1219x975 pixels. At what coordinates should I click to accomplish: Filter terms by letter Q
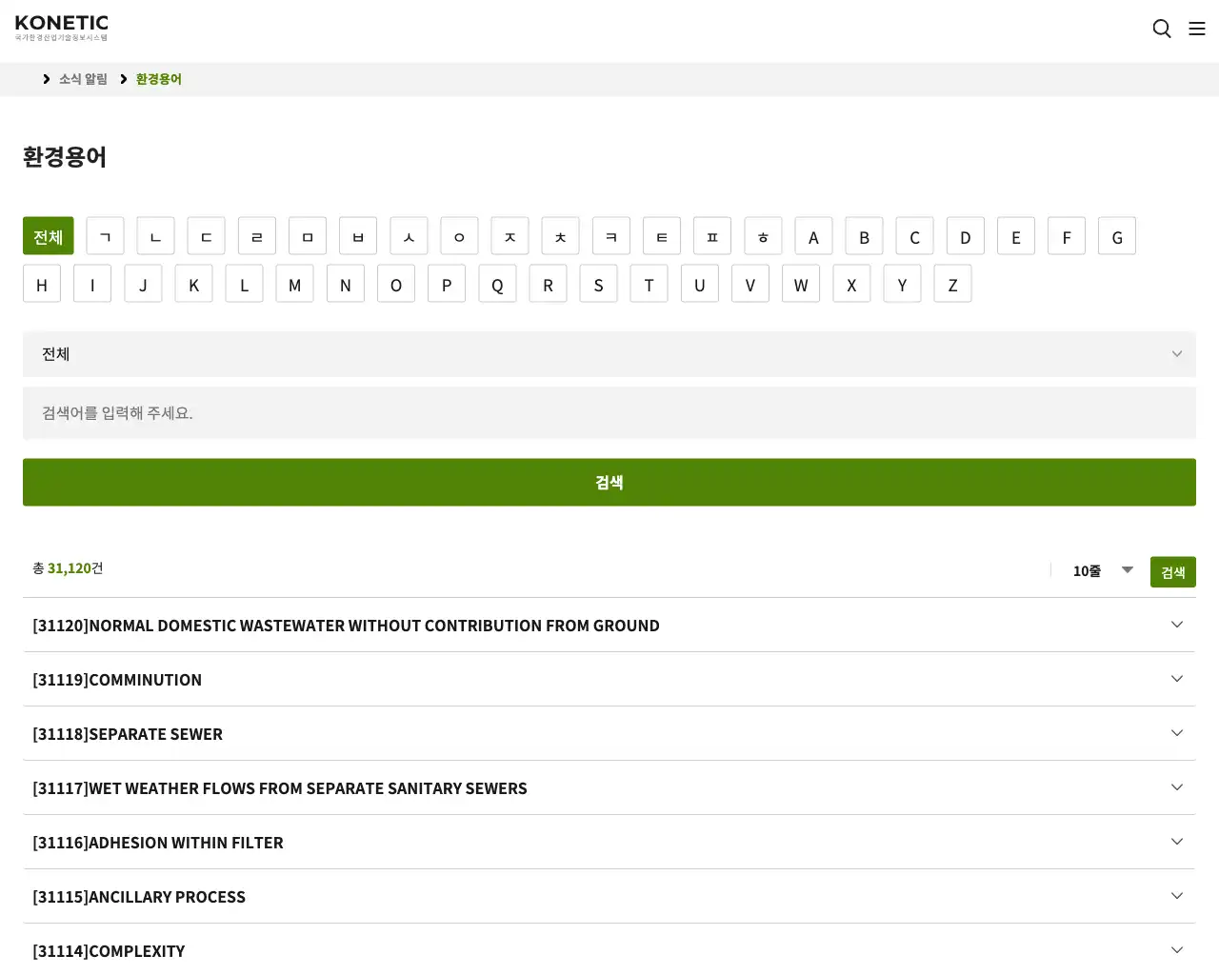tap(497, 284)
